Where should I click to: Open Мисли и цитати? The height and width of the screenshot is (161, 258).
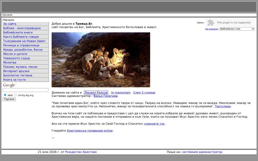pyautogui.click(x=25, y=54)
